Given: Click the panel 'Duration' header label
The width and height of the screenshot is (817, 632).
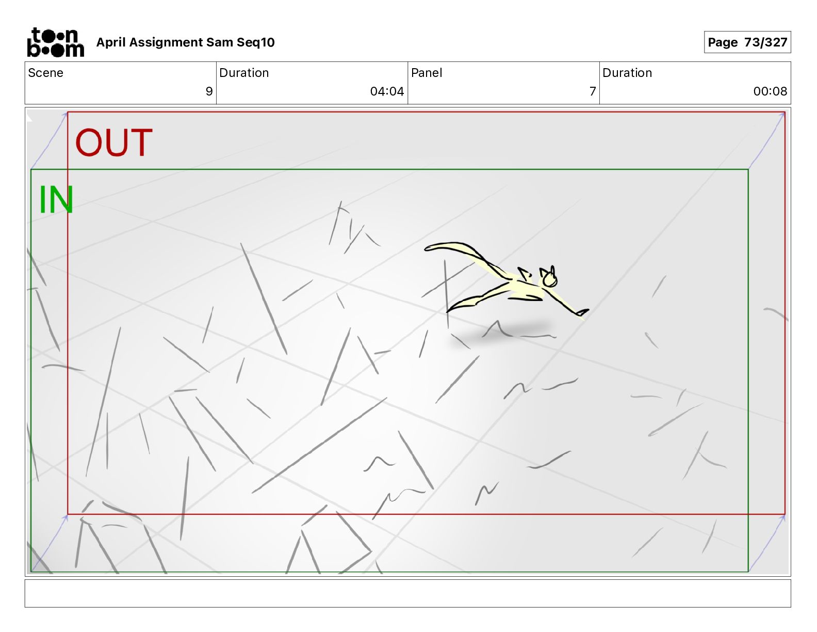Looking at the screenshot, I should click(x=627, y=73).
